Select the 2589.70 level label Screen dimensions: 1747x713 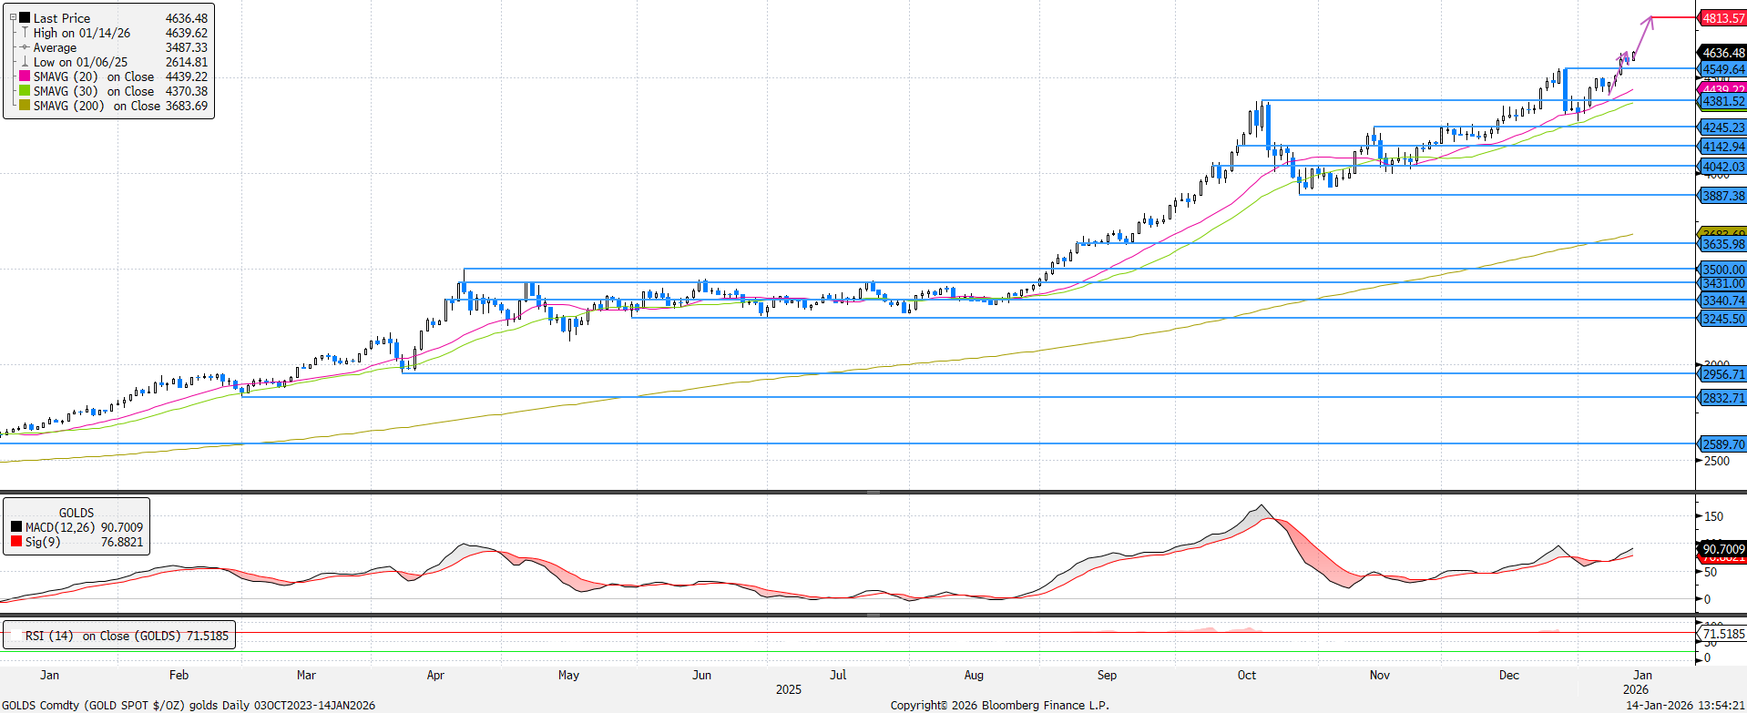(1722, 444)
